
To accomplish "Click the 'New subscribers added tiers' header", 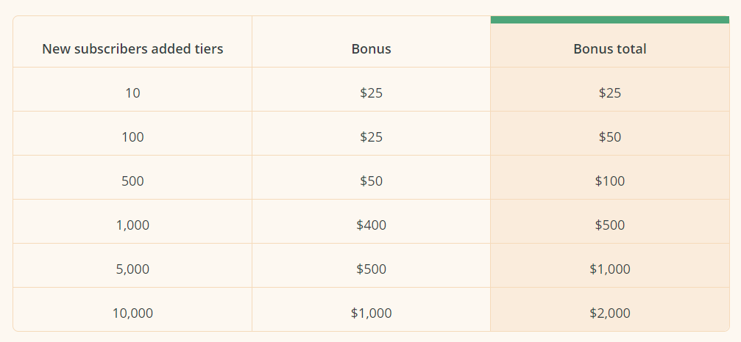I will click(x=132, y=49).
